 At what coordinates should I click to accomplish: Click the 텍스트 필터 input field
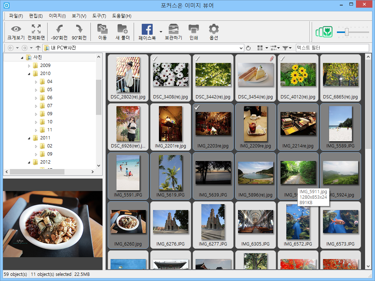pyautogui.click(x=332, y=48)
